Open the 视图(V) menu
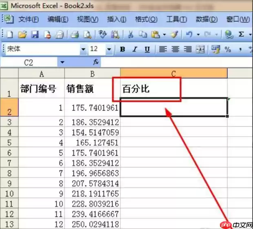 click(88, 20)
